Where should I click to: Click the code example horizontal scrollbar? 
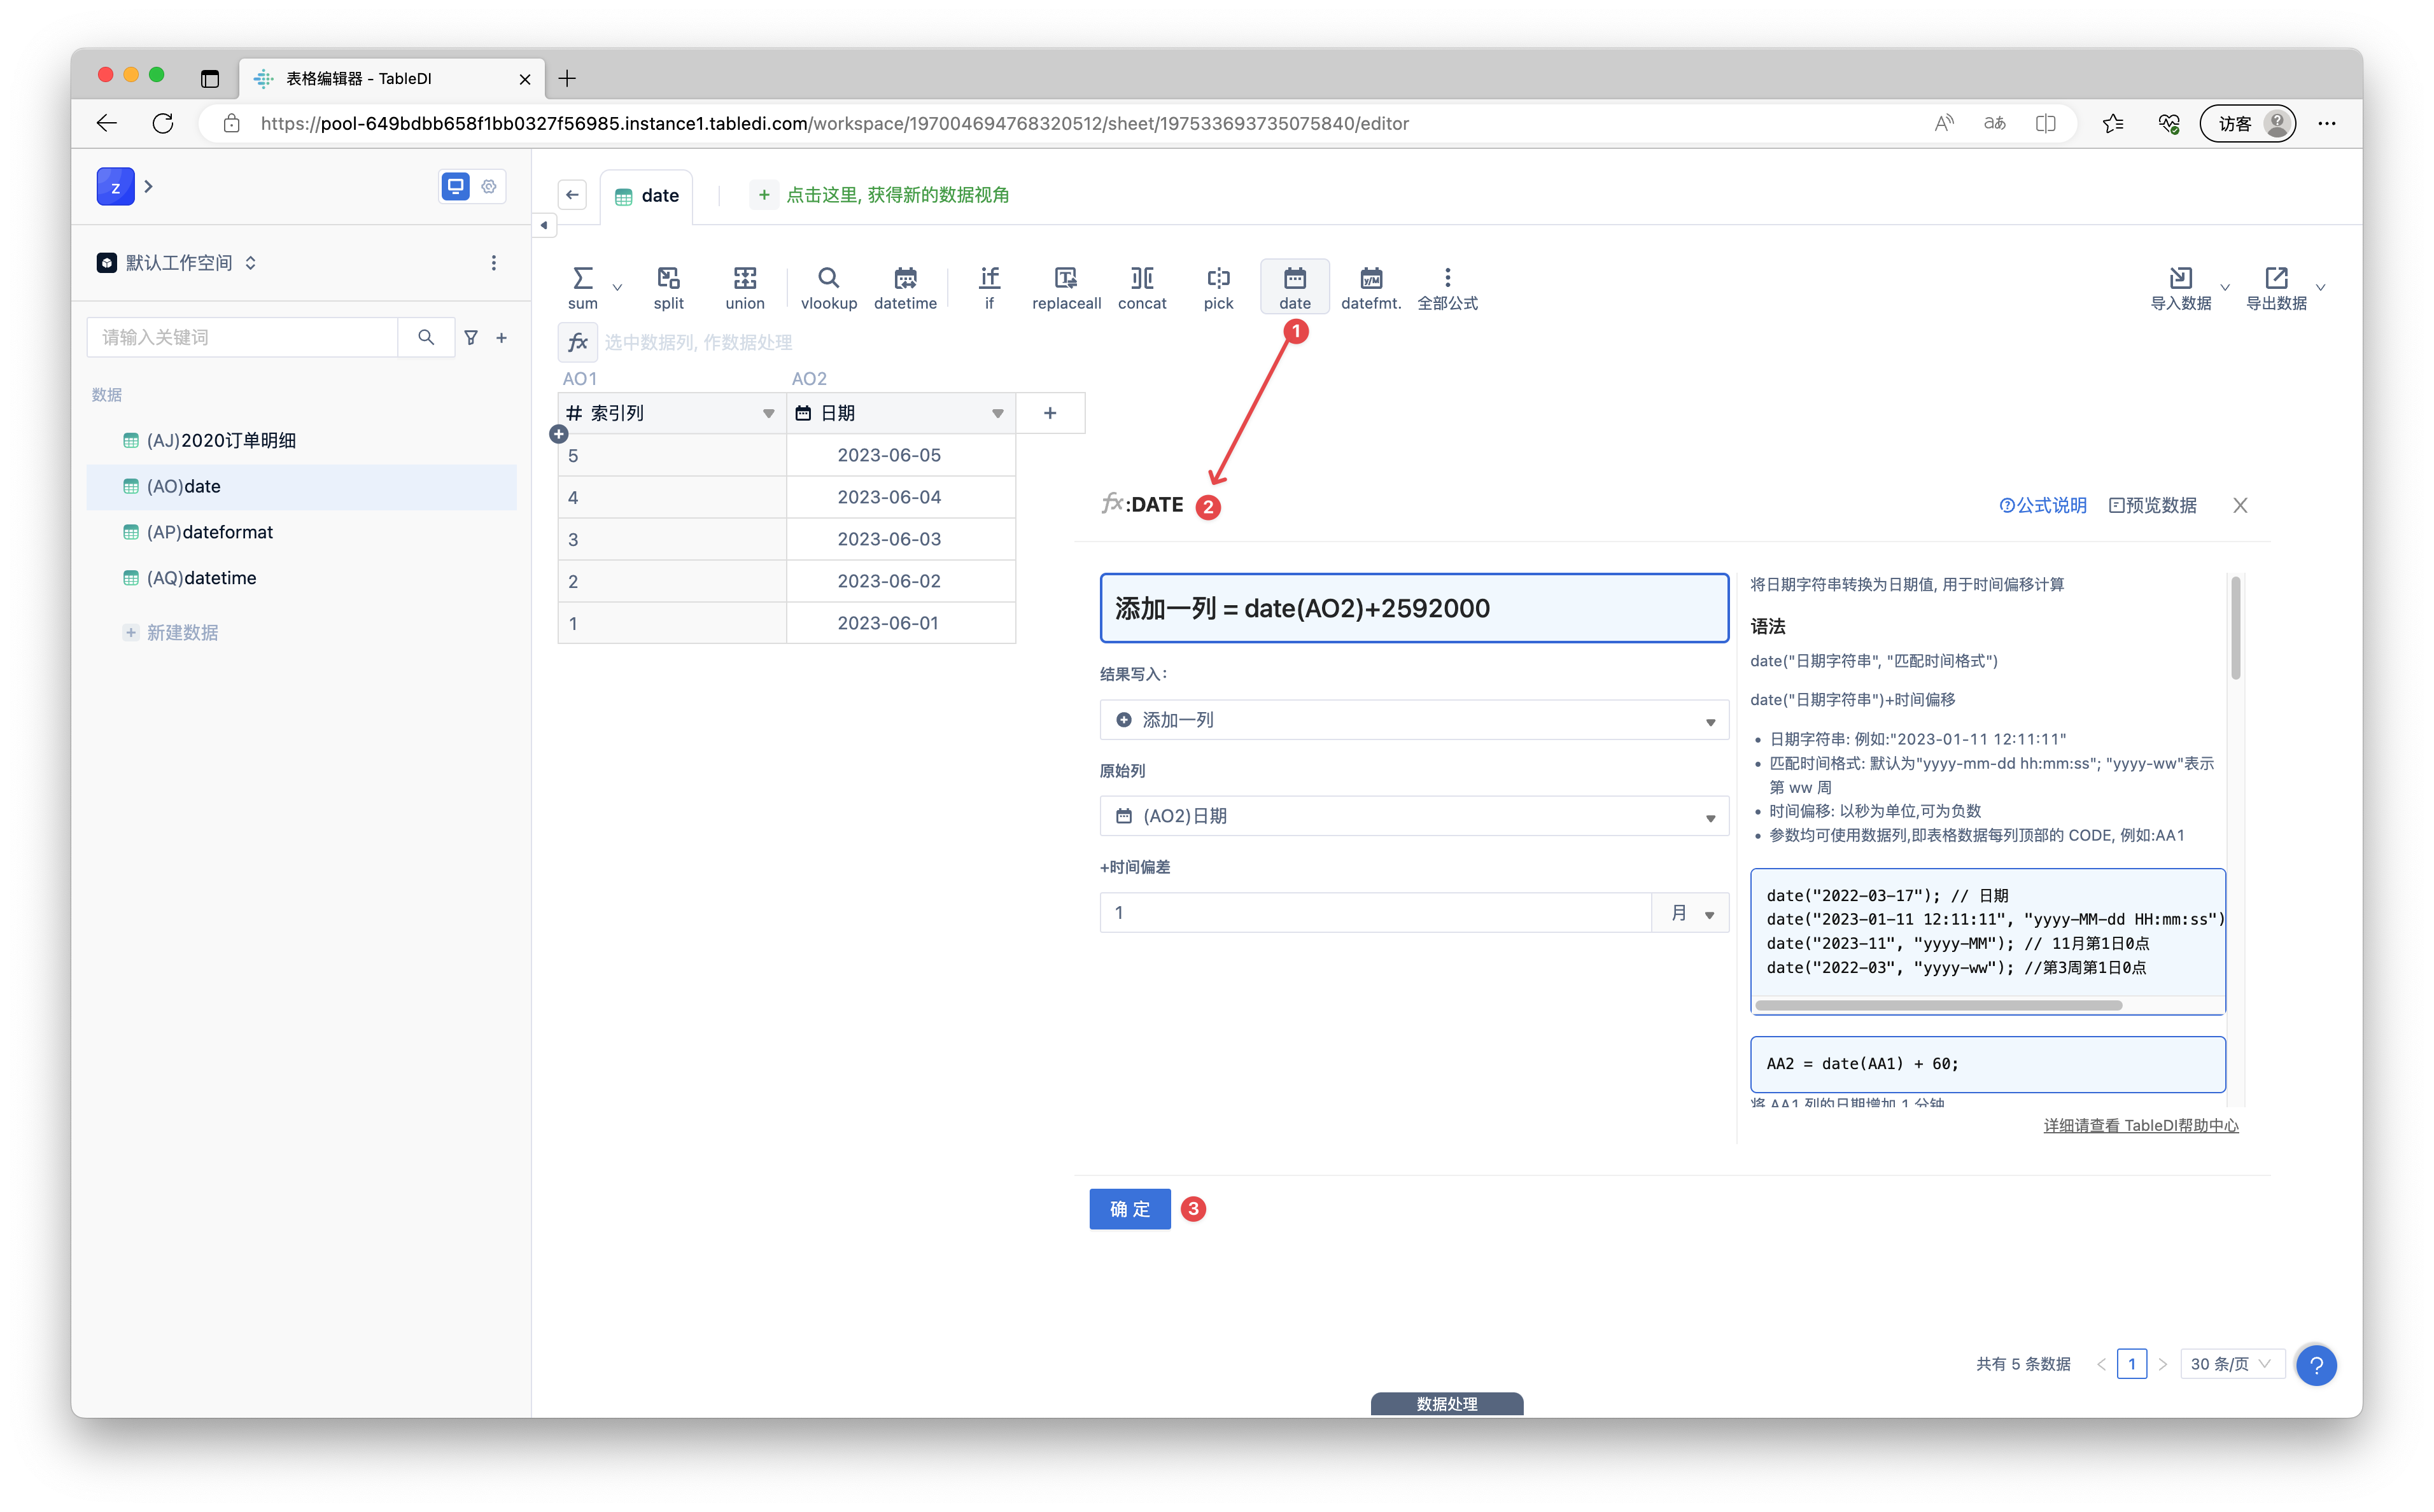pos(1938,1005)
